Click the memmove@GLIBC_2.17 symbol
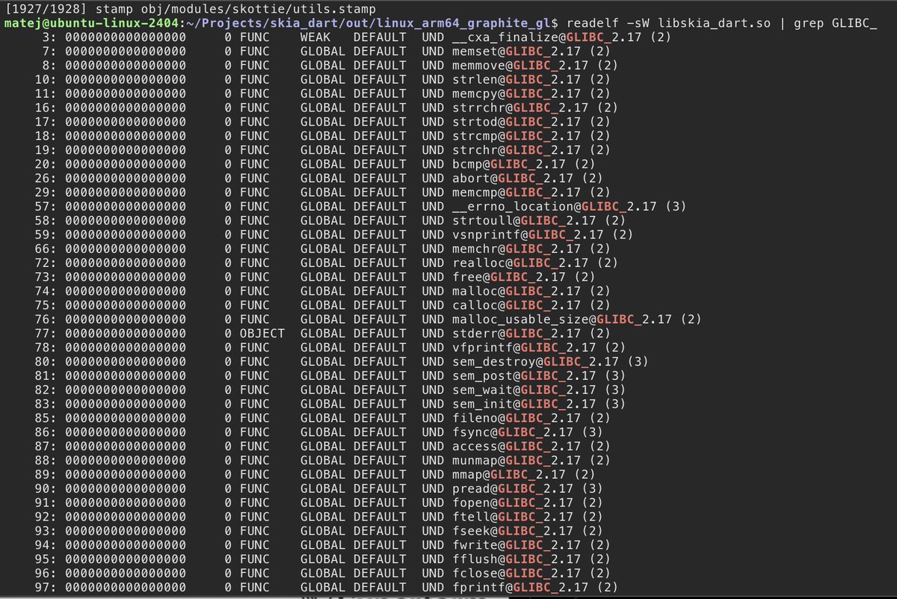 point(520,66)
